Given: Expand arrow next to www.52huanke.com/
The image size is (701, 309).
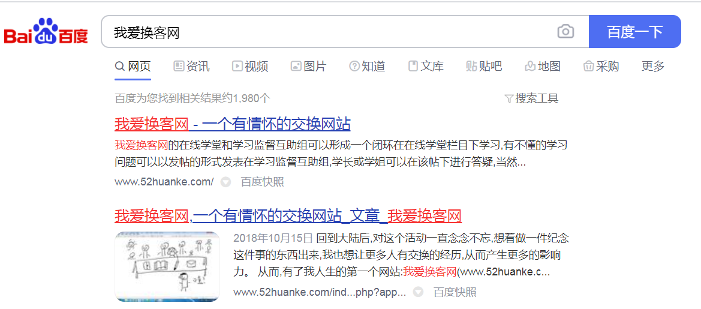Looking at the screenshot, I should pos(226,182).
